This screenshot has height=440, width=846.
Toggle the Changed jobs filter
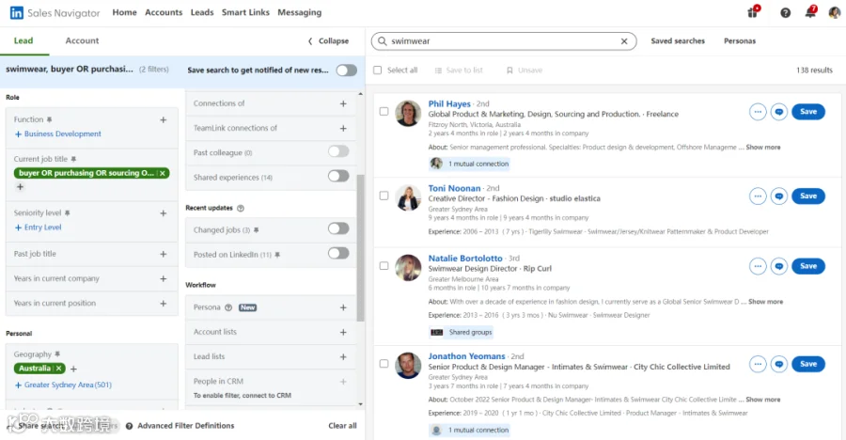[338, 228]
